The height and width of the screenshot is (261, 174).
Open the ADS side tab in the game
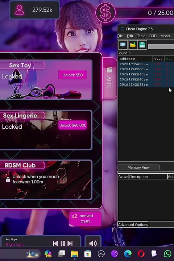(109, 78)
